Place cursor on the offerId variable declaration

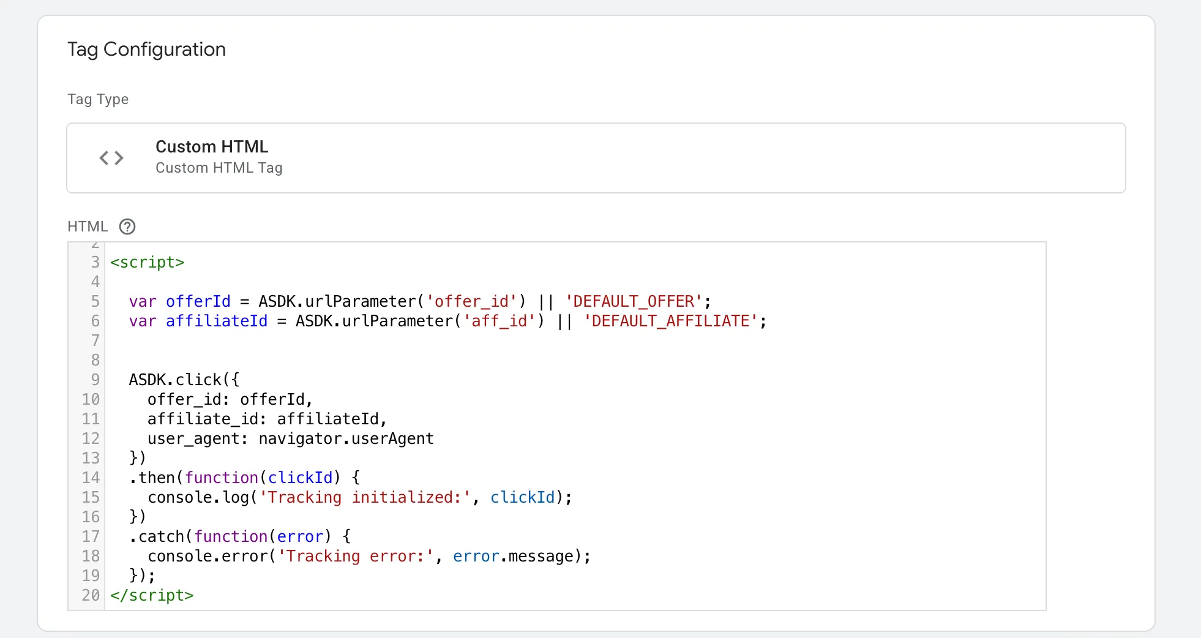pos(197,301)
